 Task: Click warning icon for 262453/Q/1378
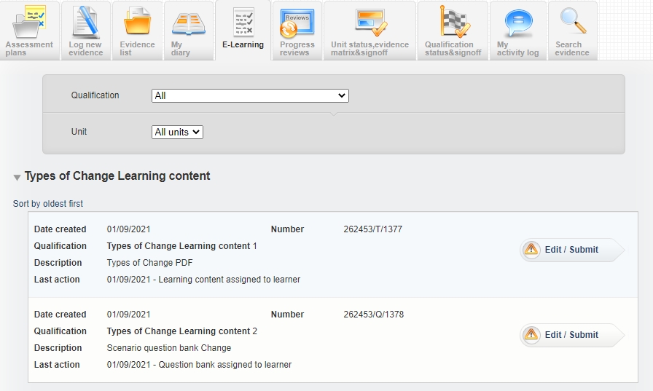point(531,335)
